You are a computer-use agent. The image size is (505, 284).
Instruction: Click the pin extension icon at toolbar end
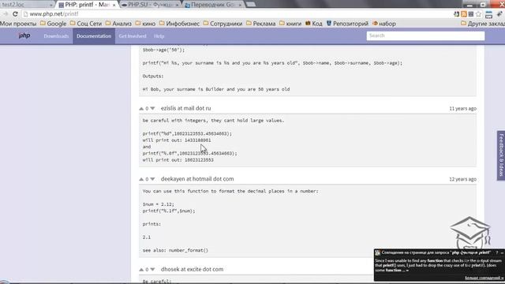tap(499, 14)
